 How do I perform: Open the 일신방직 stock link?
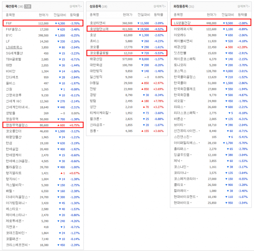click(x=96, y=77)
